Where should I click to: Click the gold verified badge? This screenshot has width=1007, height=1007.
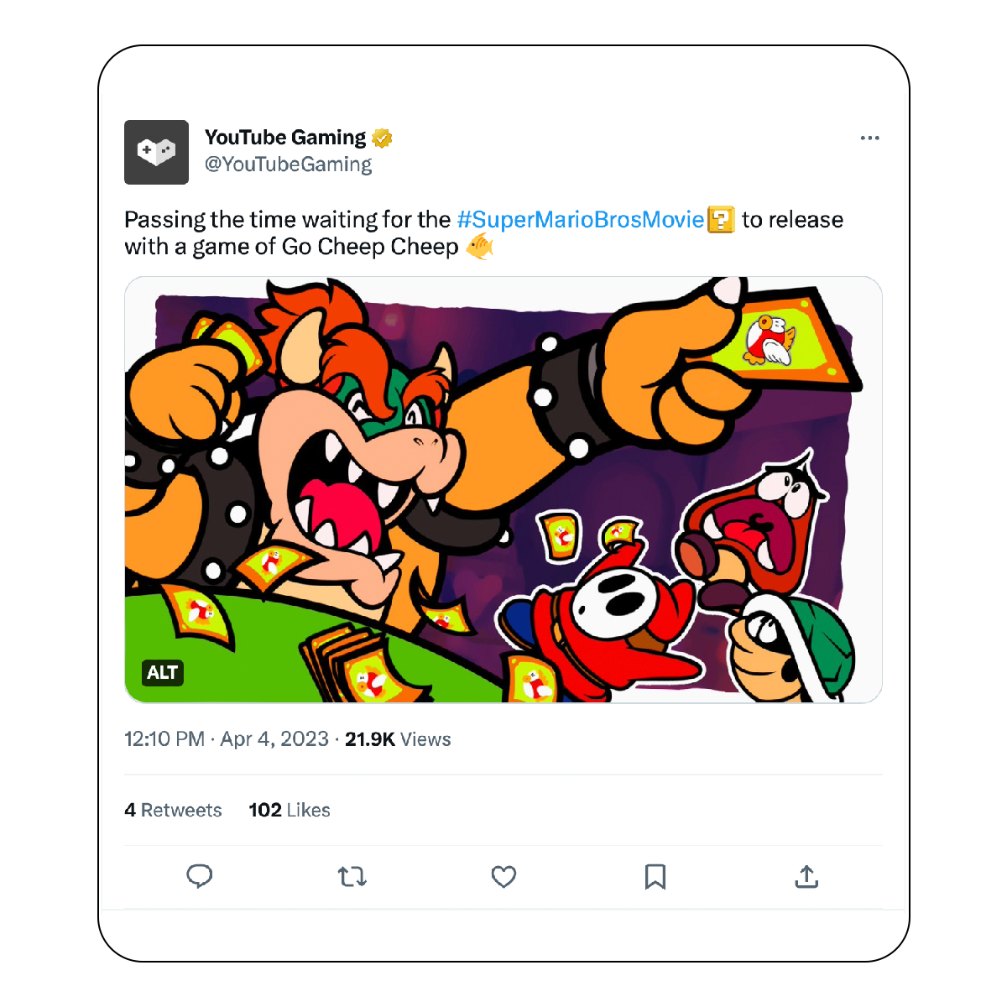coord(383,138)
